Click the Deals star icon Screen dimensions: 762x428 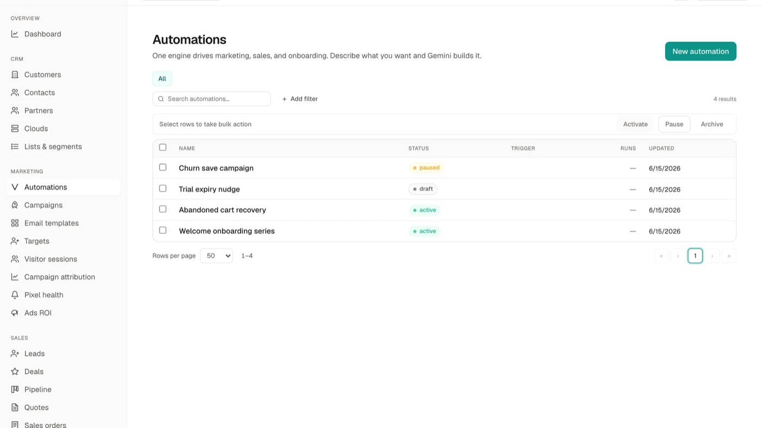pos(15,371)
